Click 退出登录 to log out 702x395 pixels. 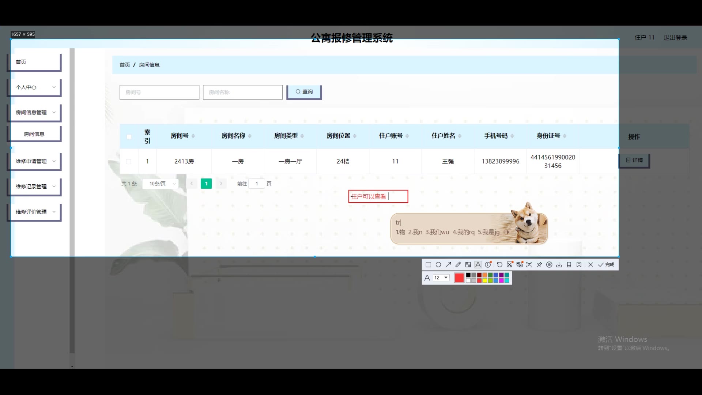pos(675,38)
